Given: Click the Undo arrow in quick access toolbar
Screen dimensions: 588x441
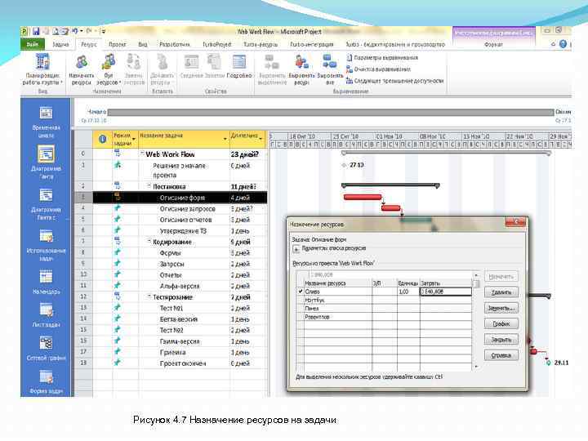Looking at the screenshot, I should point(74,32).
